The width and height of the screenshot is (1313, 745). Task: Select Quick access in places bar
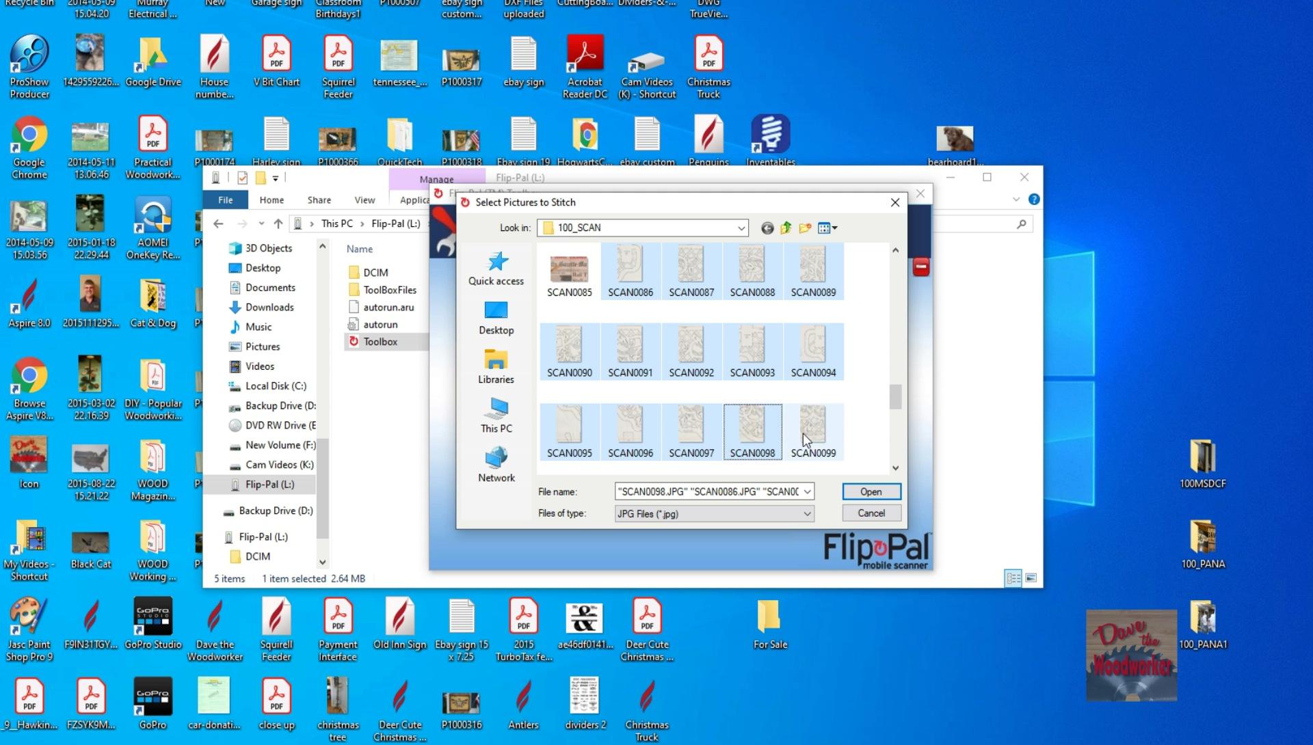496,269
